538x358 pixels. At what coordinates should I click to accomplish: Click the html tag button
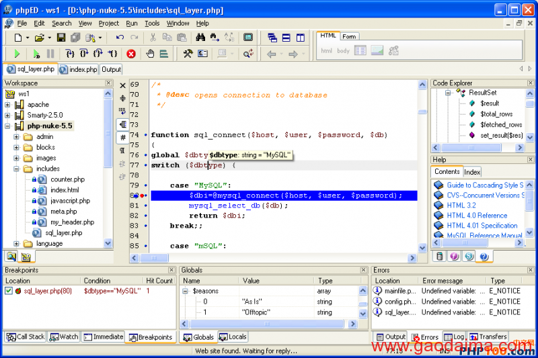pos(326,50)
